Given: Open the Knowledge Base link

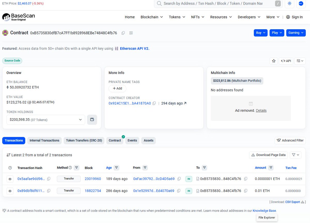Looking at the screenshot, I should [264, 211].
